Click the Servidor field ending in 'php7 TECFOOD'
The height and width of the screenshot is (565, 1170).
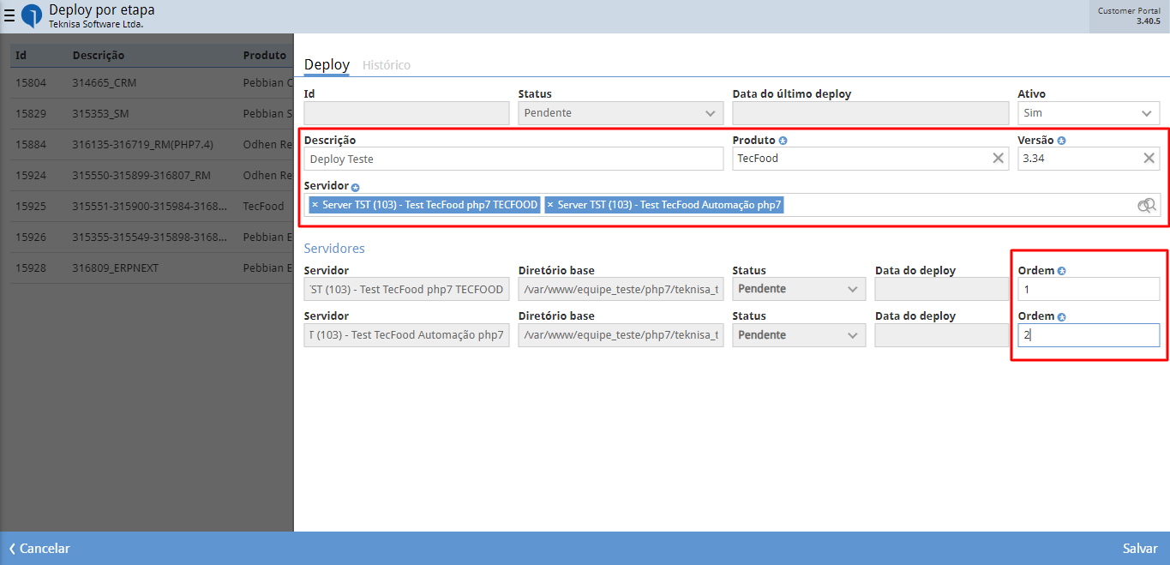407,289
